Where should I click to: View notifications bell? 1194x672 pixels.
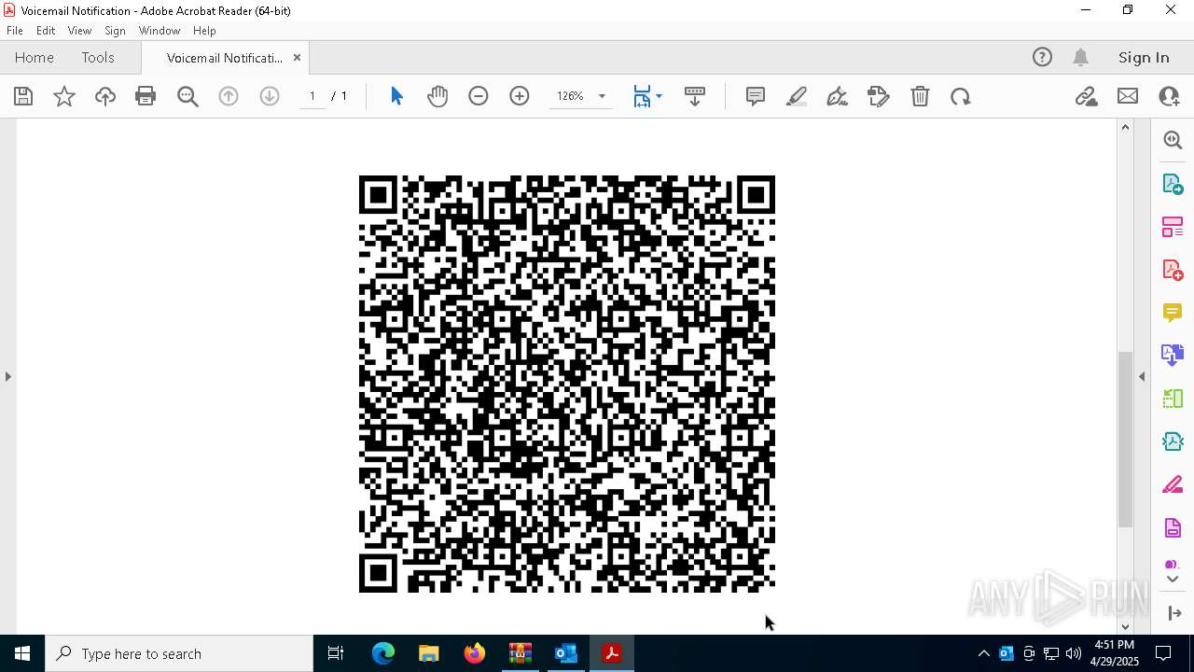click(x=1081, y=57)
